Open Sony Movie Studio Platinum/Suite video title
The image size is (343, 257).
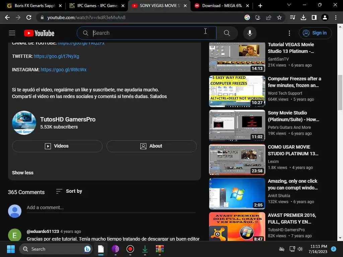coord(293,116)
